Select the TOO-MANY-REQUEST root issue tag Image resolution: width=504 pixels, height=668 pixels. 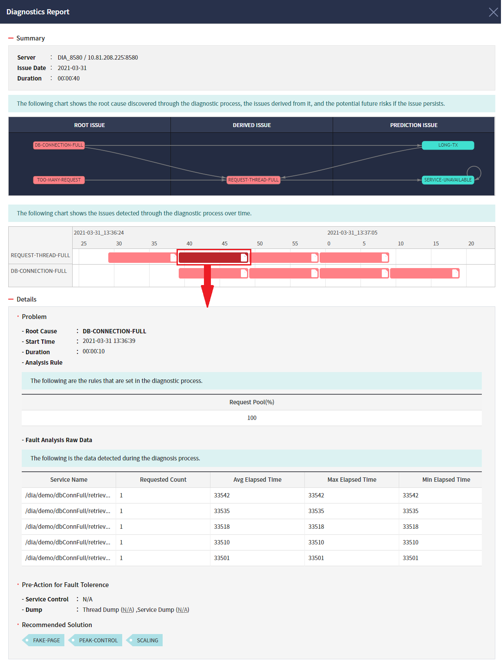59,180
